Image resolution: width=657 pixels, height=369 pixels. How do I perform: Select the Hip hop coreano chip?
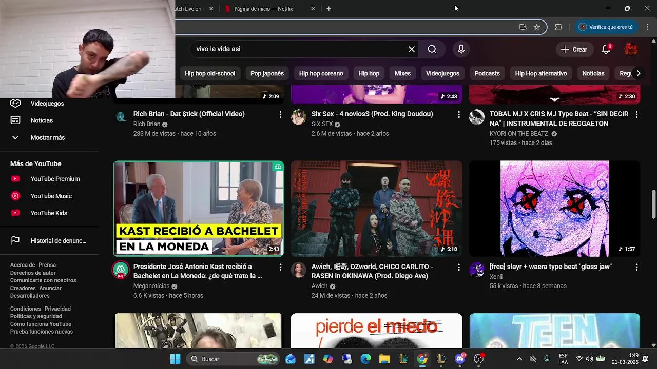click(321, 73)
